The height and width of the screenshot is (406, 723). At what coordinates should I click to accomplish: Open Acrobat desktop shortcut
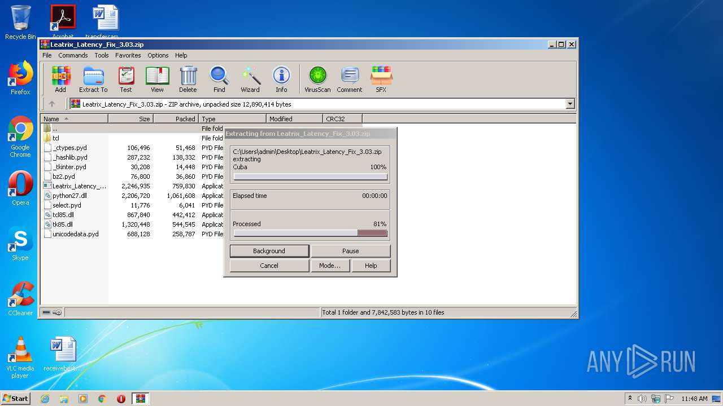pos(63,21)
